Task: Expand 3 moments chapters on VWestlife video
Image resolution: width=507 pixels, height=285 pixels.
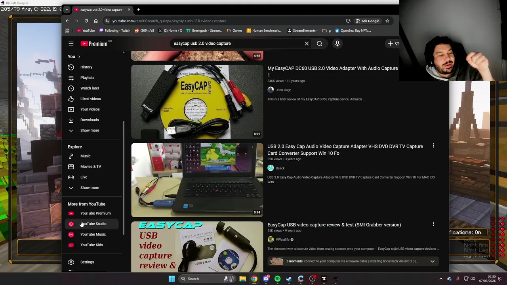Action: 433,261
